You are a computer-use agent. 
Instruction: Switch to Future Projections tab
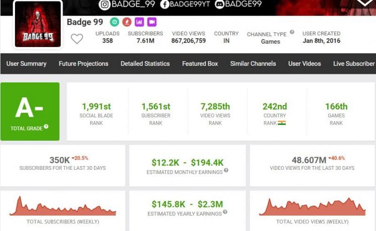click(x=83, y=64)
